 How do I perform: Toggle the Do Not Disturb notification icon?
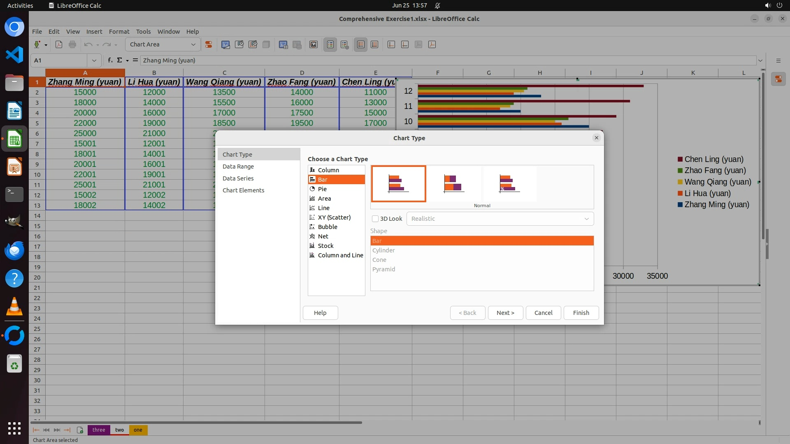coord(437,5)
